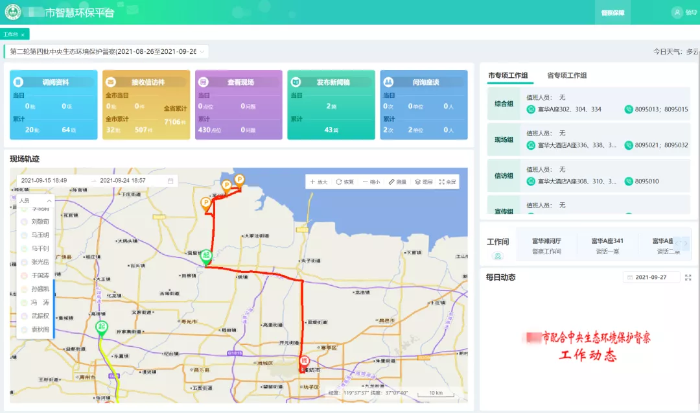Image resolution: width=700 pixels, height=413 pixels.
Task: Toggle 马玉明 in personnel list
Action: click(x=35, y=235)
